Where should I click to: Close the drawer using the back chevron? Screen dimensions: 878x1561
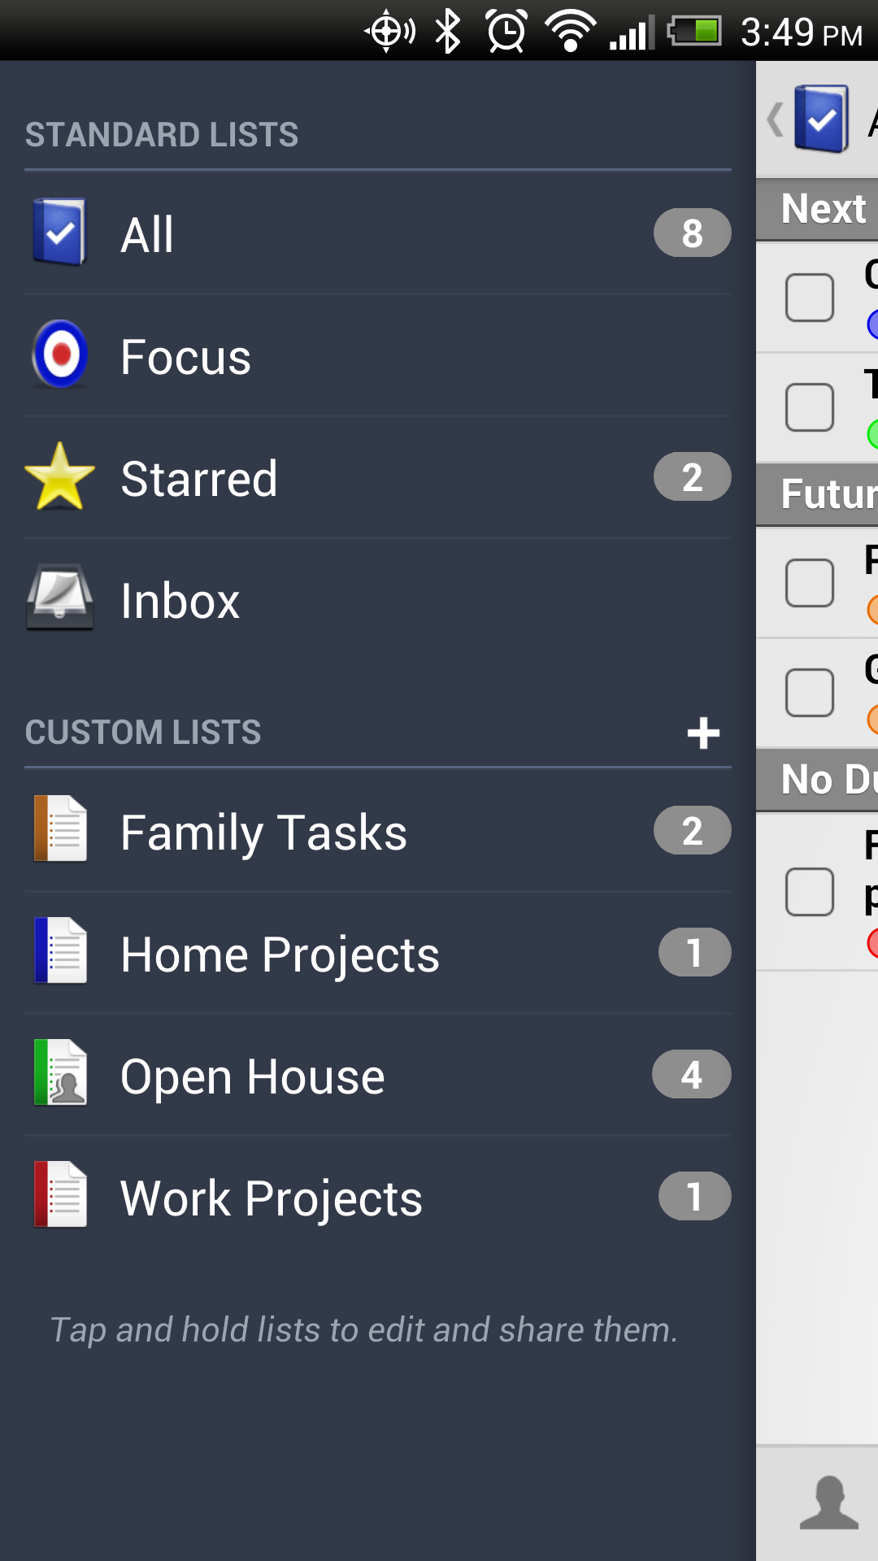[x=776, y=120]
